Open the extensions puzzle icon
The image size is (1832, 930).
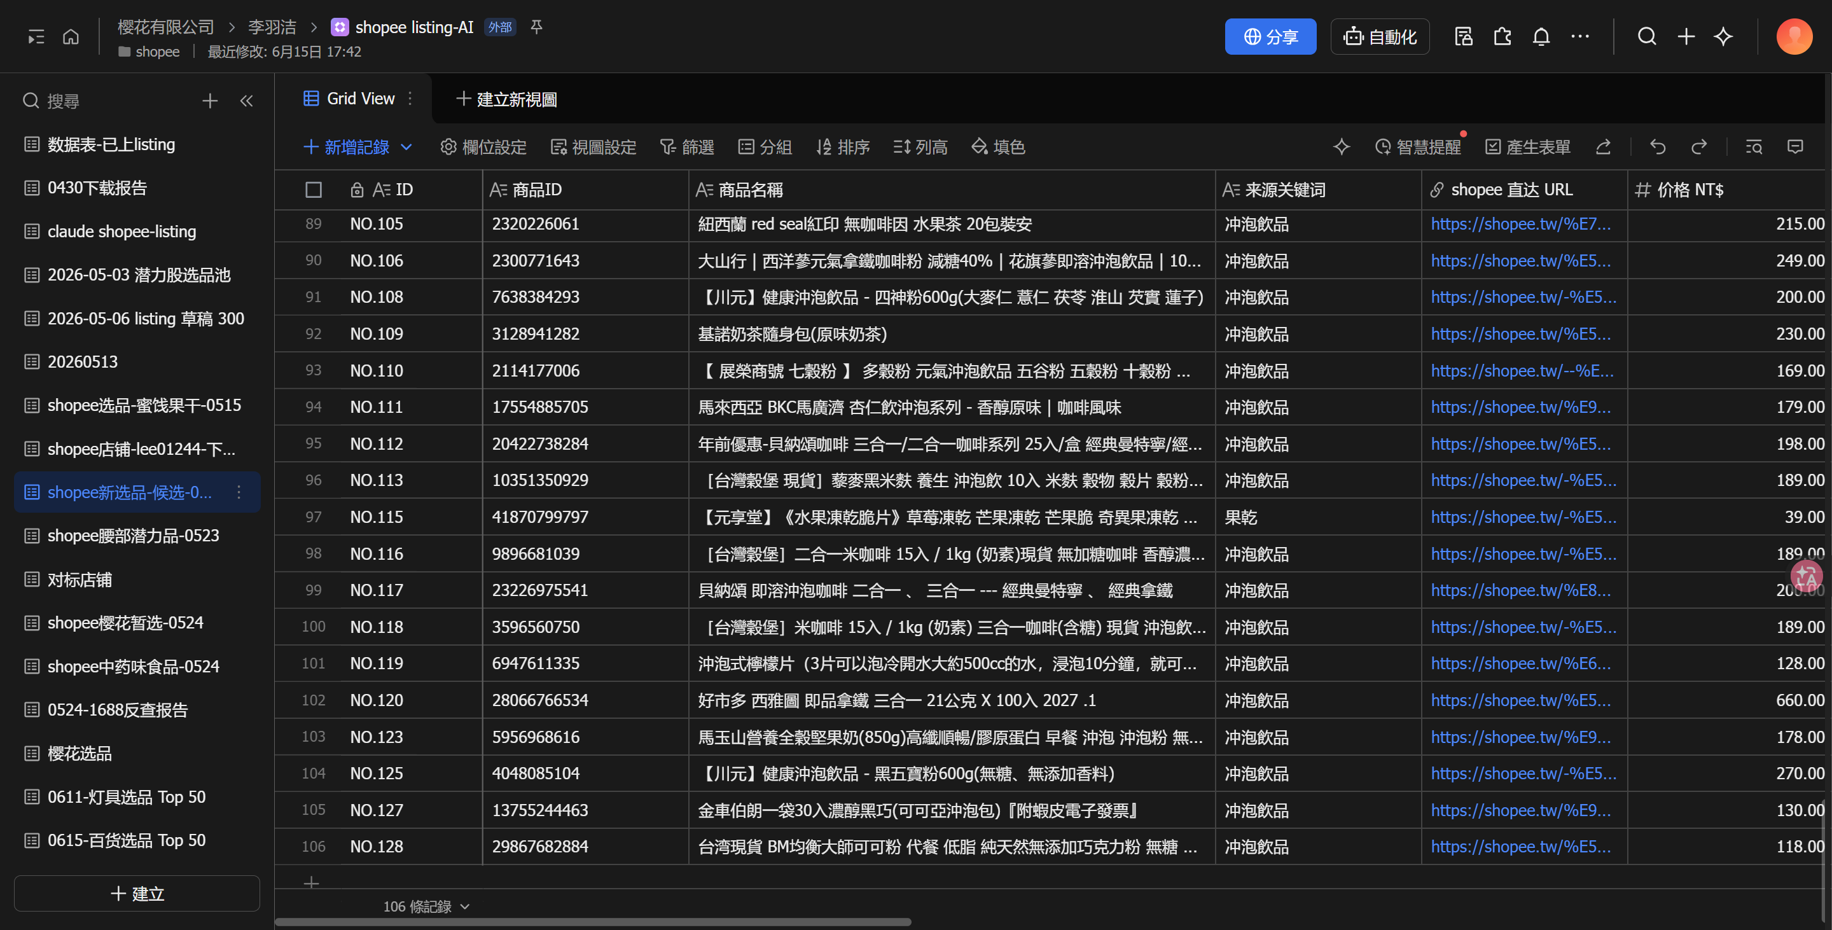(1502, 36)
